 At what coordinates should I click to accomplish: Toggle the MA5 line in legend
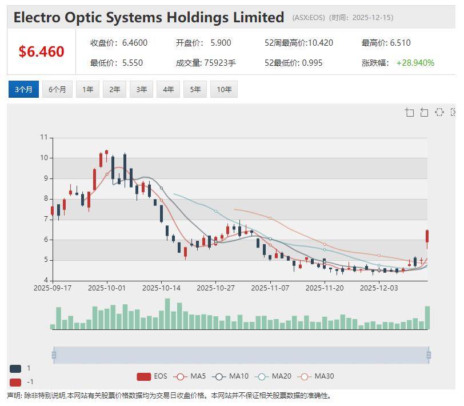(189, 376)
